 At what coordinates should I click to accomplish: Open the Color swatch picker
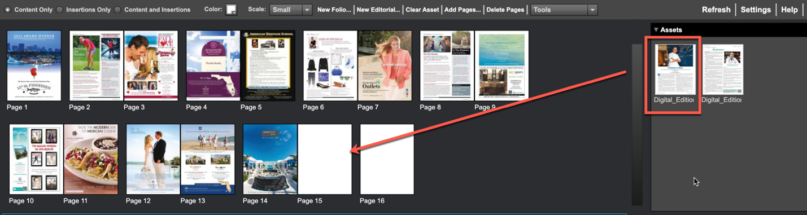click(x=232, y=10)
